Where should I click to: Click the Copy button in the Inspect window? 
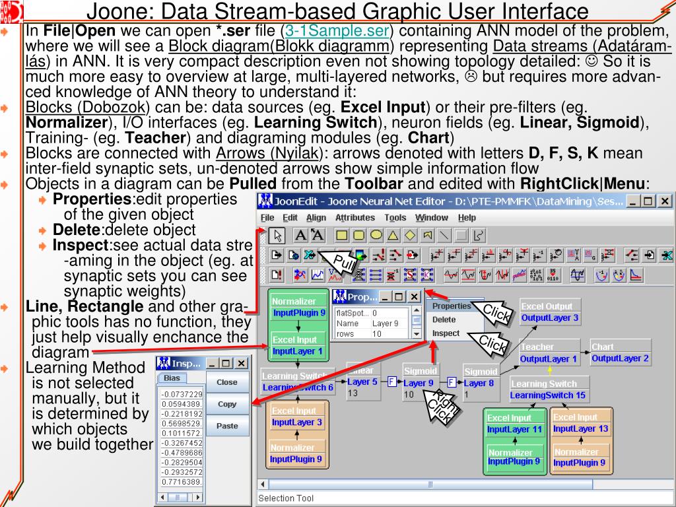pyautogui.click(x=227, y=404)
